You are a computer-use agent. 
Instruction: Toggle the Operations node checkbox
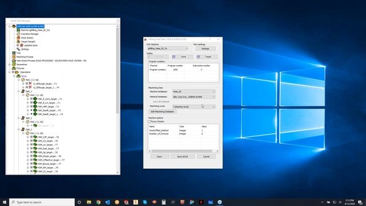(13, 72)
